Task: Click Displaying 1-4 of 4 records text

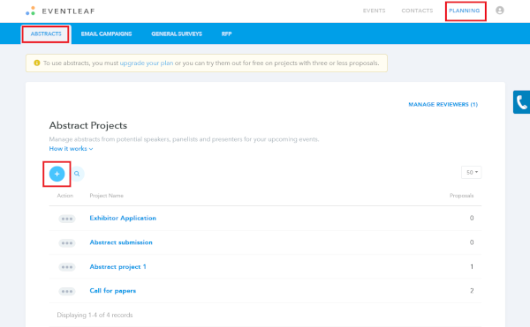Action: [x=95, y=316]
